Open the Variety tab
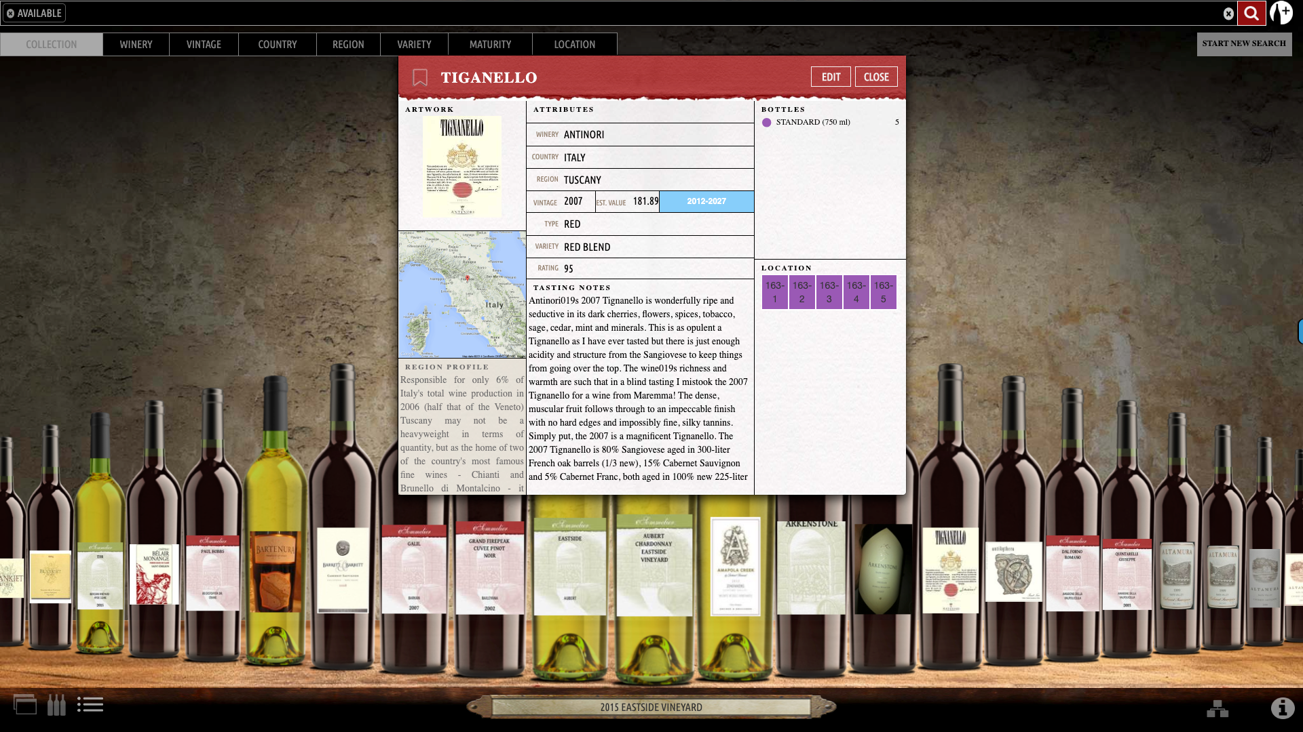Viewport: 1303px width, 732px height. pos(414,44)
